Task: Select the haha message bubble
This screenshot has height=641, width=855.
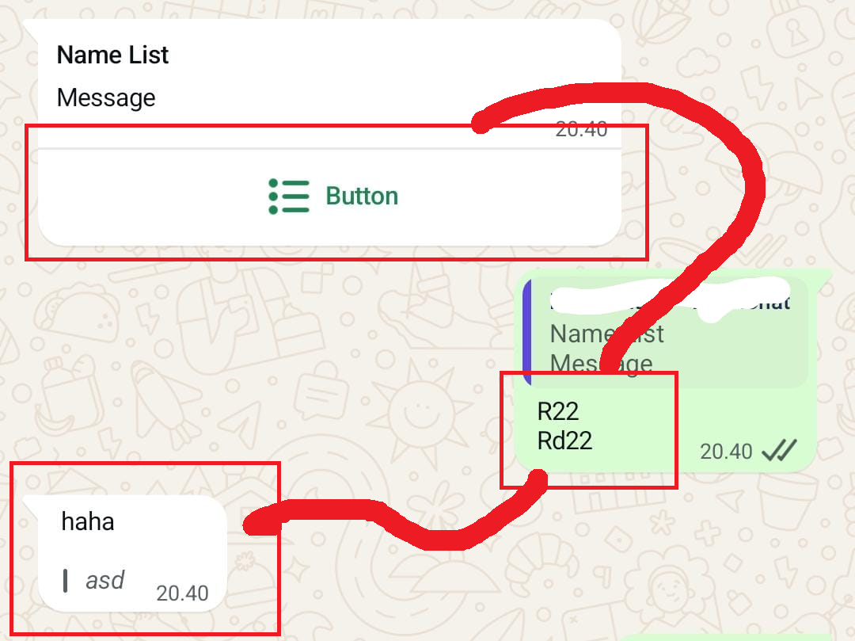Action: click(132, 553)
